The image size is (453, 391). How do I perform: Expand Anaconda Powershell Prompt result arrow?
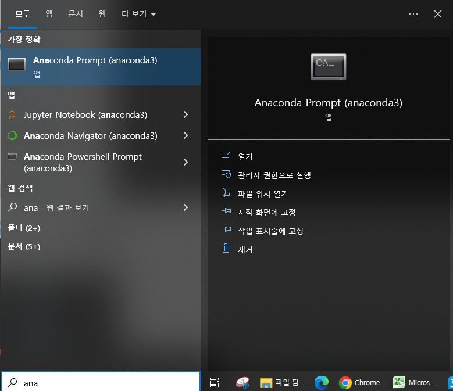click(x=186, y=162)
